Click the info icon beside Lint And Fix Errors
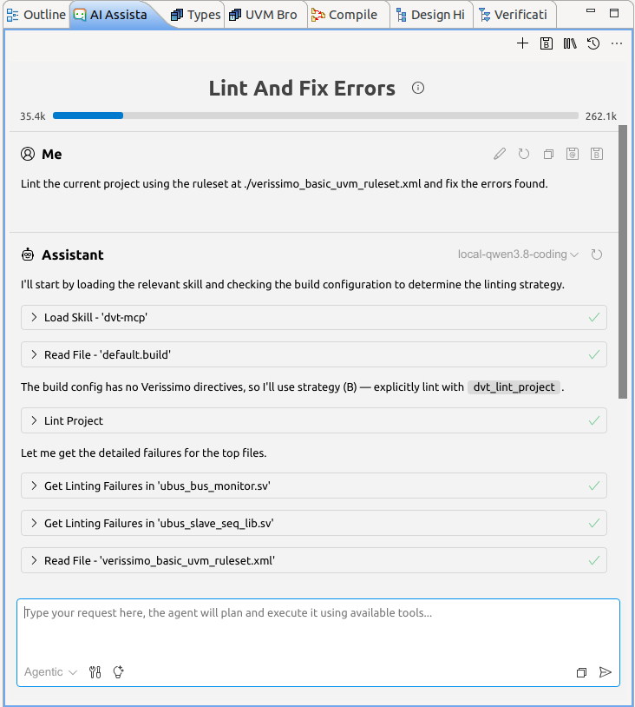Image resolution: width=635 pixels, height=707 pixels. [418, 88]
